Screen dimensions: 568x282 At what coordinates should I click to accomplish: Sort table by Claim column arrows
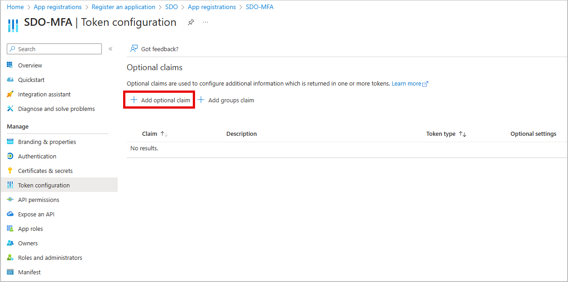tap(164, 134)
